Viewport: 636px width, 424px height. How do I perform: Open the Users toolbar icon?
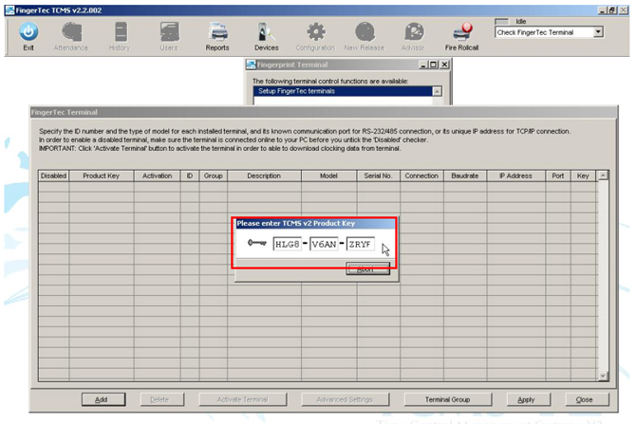169,32
